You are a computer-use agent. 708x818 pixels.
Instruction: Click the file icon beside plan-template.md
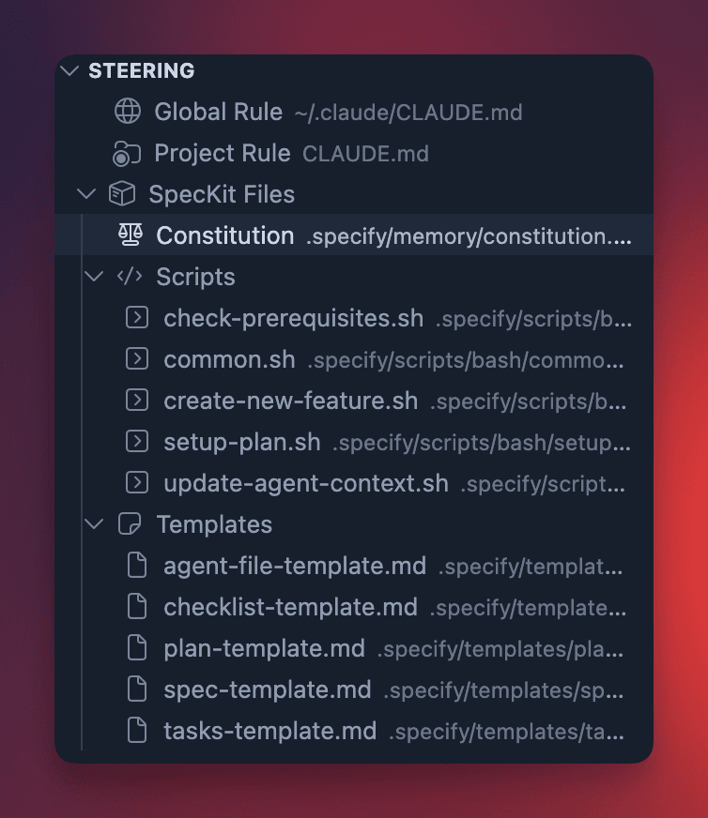(x=137, y=648)
